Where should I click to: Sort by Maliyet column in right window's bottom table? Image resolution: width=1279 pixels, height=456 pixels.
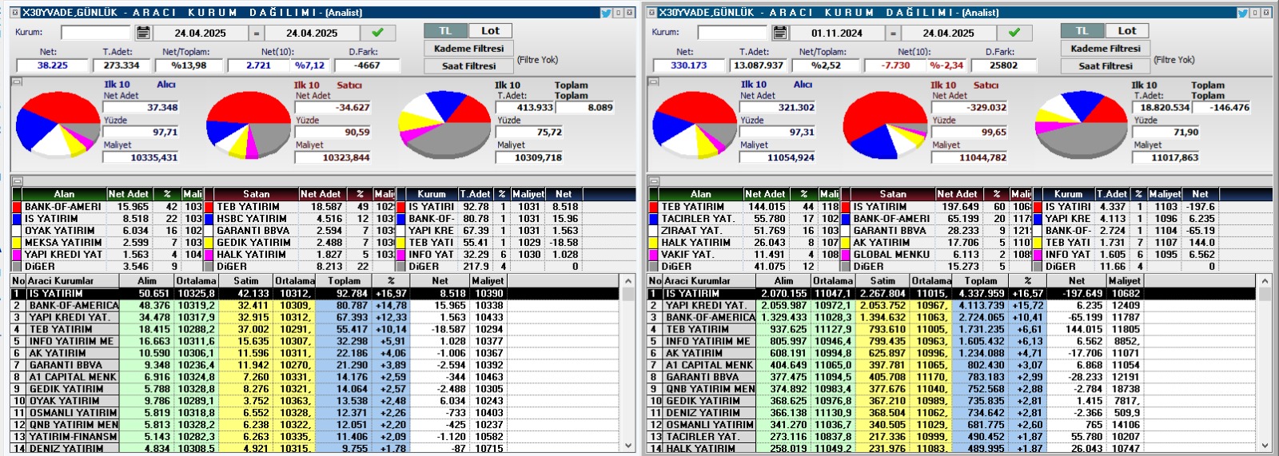click(x=1125, y=281)
